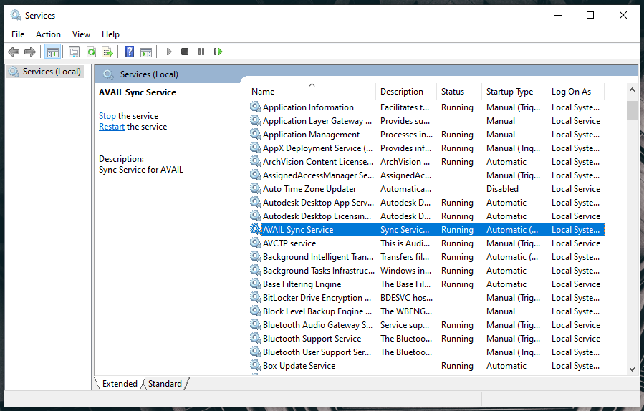The width and height of the screenshot is (644, 411).
Task: Click the Services title bar gear icon
Action: [x=16, y=16]
